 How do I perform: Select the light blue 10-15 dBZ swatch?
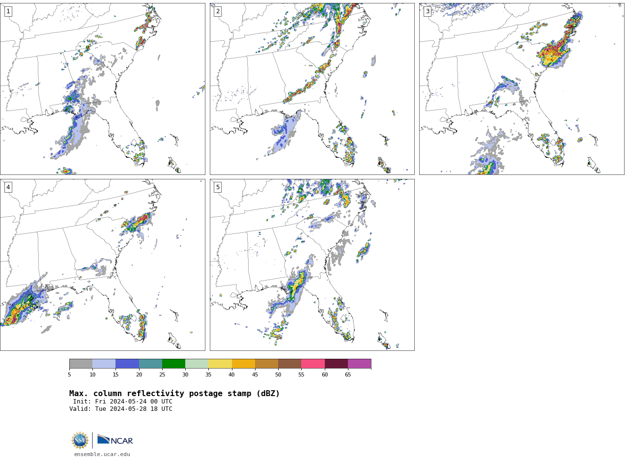(104, 364)
